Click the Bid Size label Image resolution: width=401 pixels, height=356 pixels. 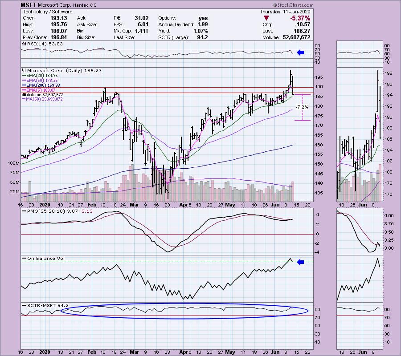pos(86,37)
